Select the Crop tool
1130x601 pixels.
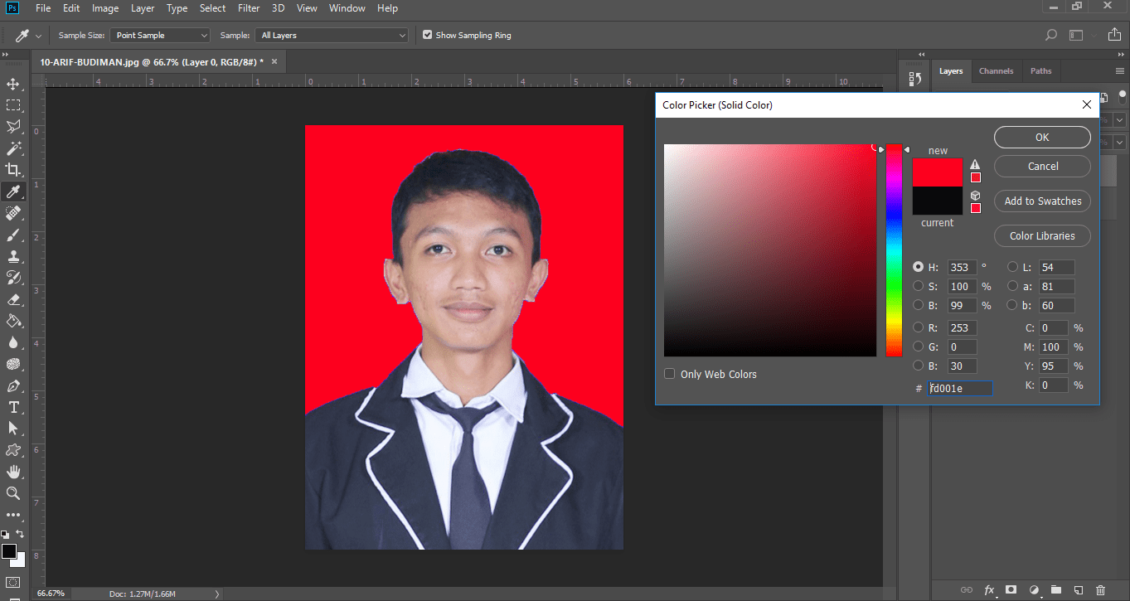coord(12,169)
